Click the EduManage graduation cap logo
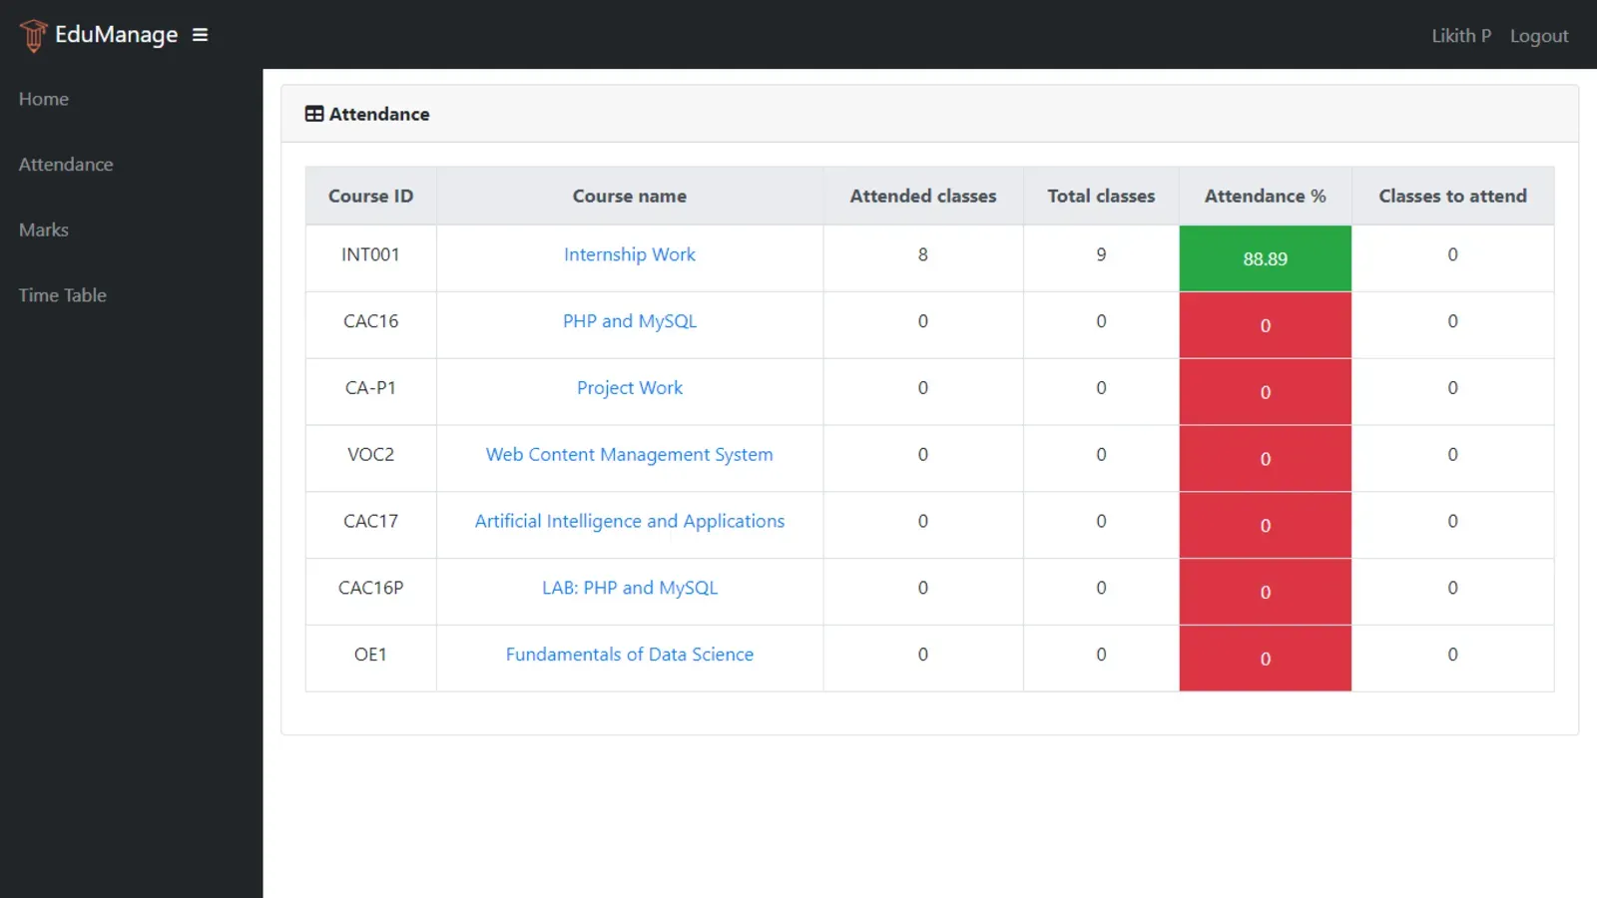The height and width of the screenshot is (898, 1597). tap(33, 35)
